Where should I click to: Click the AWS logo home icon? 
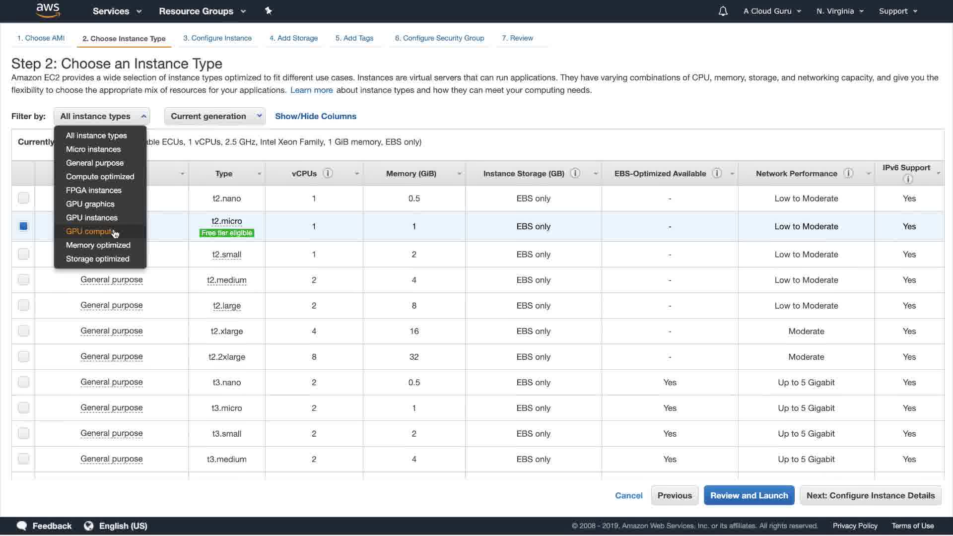48,10
